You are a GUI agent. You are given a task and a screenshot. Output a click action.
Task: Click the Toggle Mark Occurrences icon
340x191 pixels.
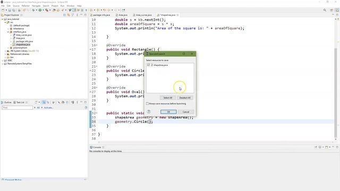[74, 10]
